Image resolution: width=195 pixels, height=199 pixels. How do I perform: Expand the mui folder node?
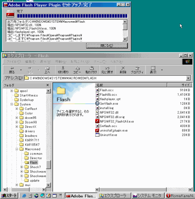coord(17,185)
